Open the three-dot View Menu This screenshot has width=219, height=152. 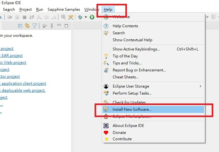click(52, 26)
